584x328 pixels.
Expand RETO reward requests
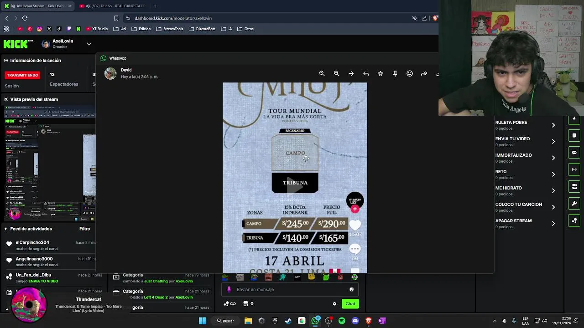click(553, 174)
